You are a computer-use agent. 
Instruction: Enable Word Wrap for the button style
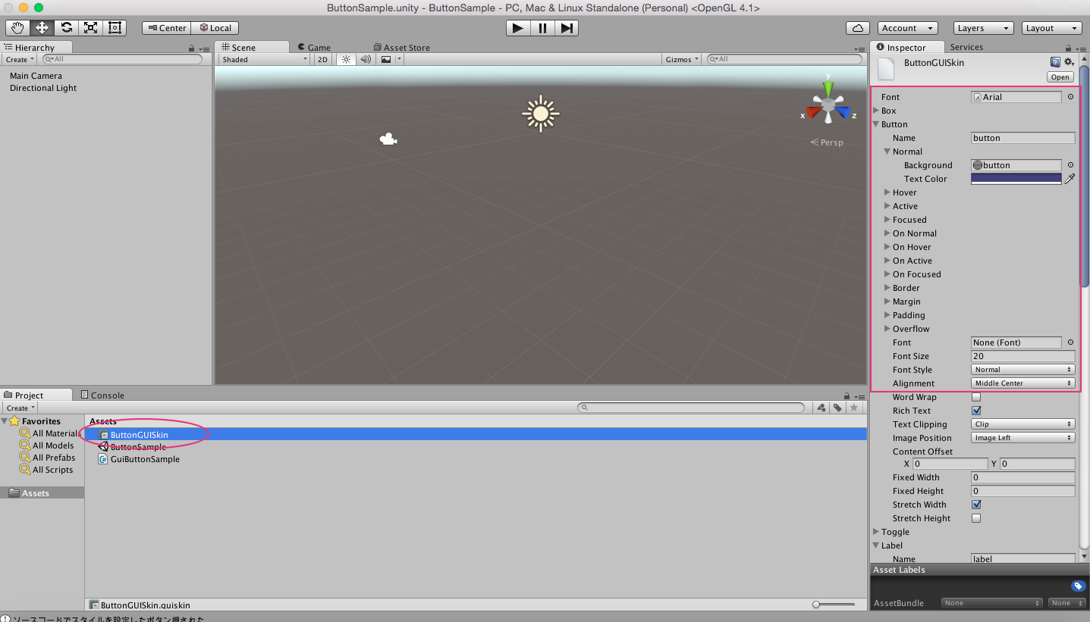(976, 396)
